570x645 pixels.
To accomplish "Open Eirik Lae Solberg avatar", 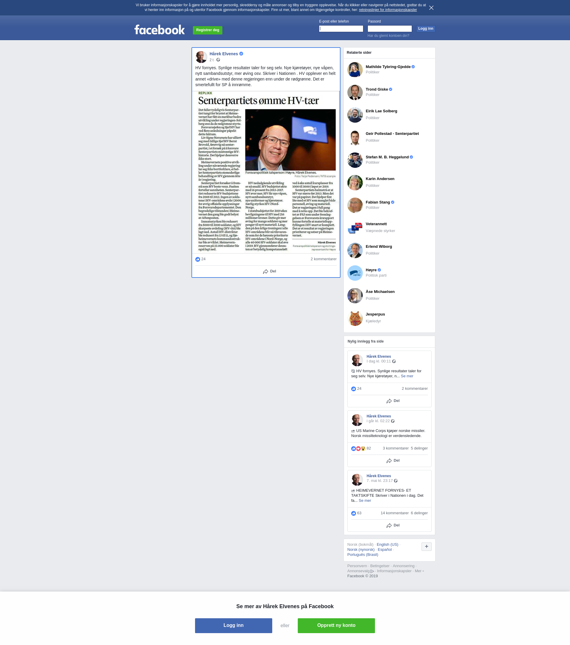I will click(x=355, y=115).
